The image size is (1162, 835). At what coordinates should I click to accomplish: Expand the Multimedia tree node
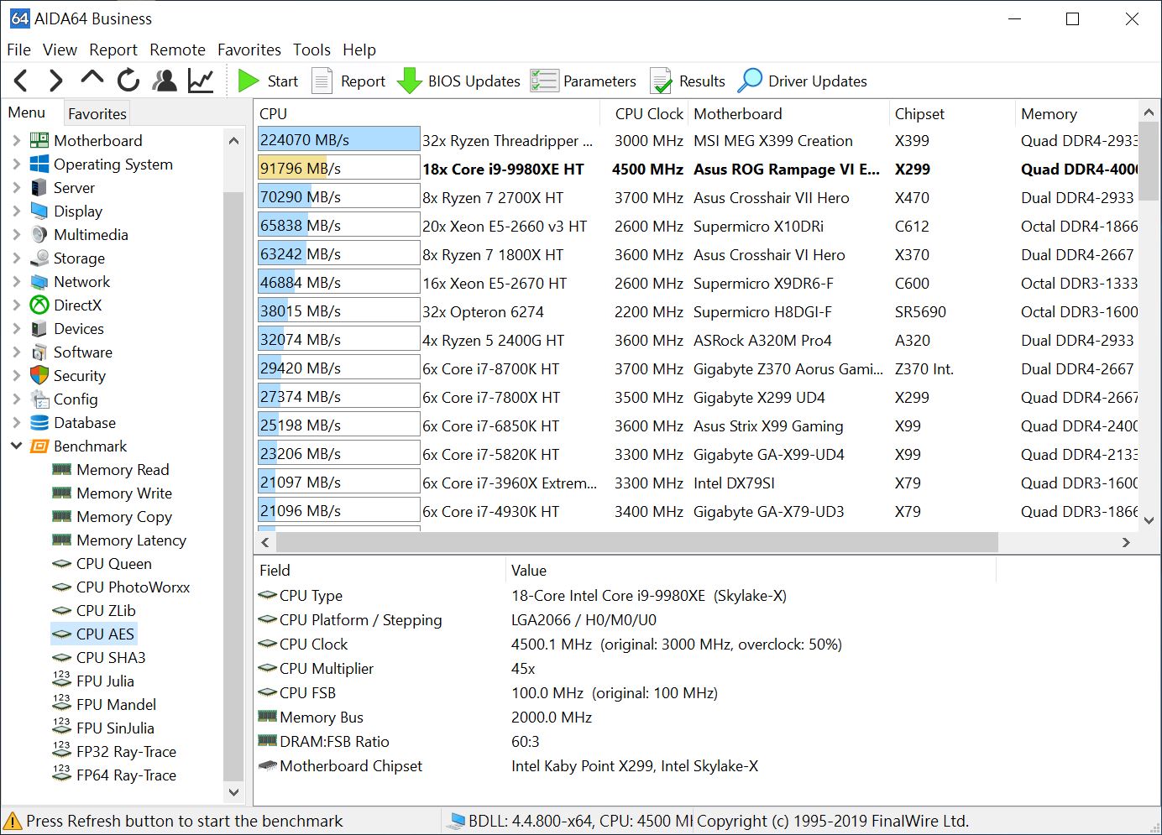(x=16, y=234)
